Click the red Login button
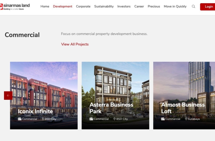This screenshot has width=215, height=141. click(x=207, y=7)
